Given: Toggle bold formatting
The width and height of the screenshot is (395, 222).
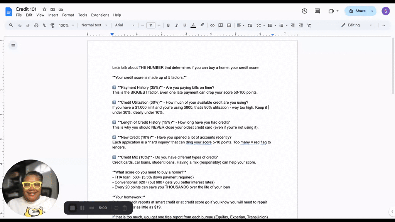Looking at the screenshot, I should click(x=168, y=25).
